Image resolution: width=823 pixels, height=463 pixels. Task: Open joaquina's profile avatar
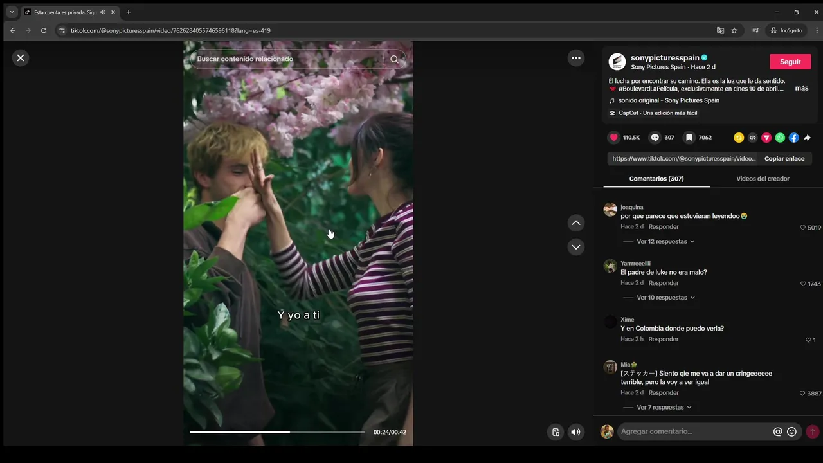[x=610, y=210]
